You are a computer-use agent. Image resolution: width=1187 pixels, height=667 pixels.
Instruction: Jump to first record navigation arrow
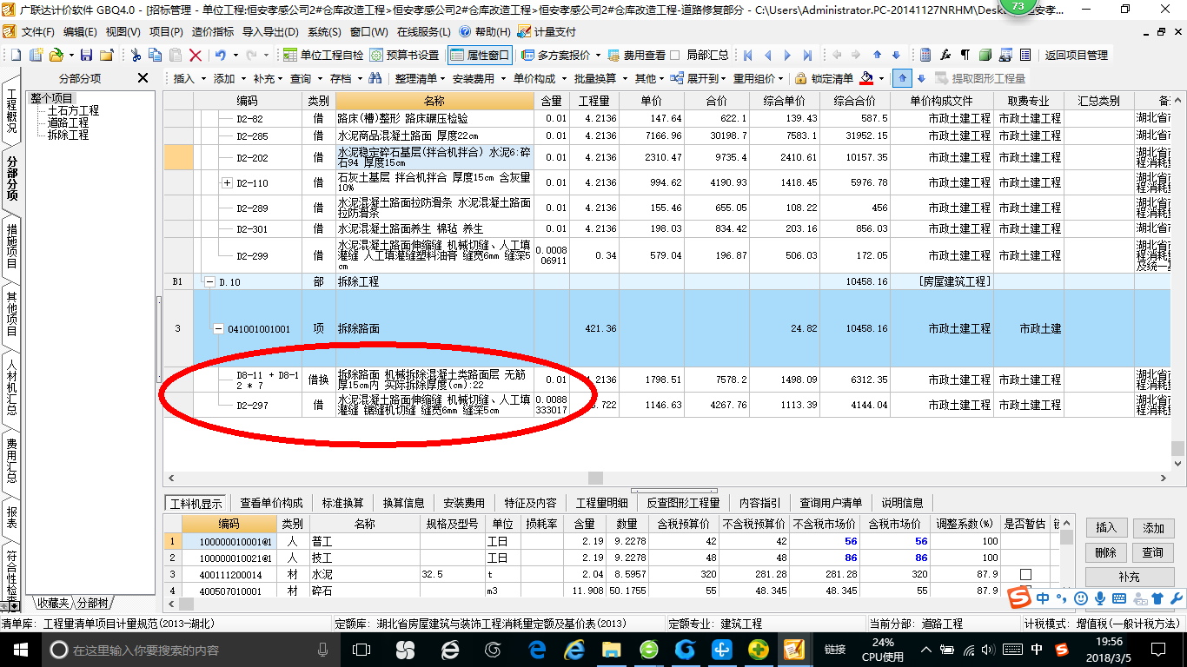pyautogui.click(x=748, y=55)
